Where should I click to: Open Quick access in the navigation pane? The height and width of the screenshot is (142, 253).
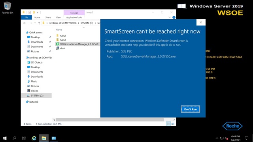click(x=36, y=32)
